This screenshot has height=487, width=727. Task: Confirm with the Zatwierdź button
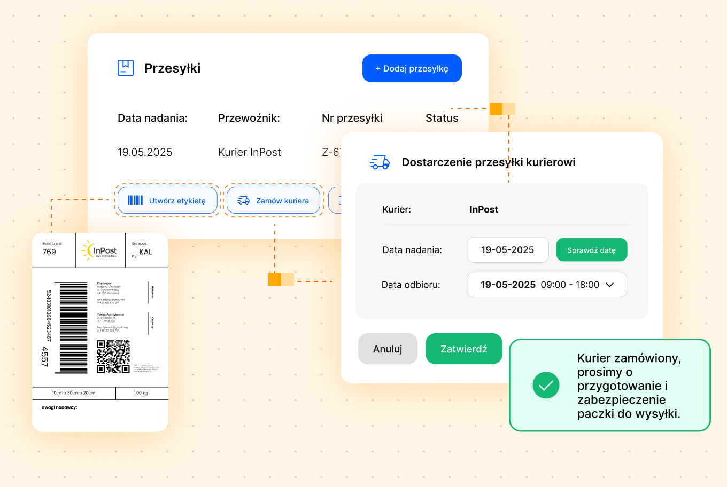coord(464,349)
